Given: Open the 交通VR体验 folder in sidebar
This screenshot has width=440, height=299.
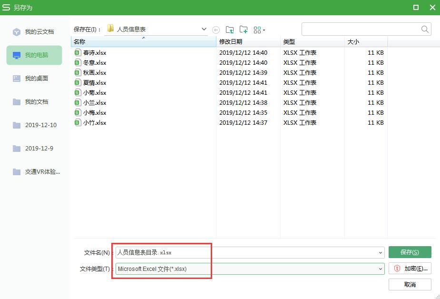Looking at the screenshot, I should 34,171.
